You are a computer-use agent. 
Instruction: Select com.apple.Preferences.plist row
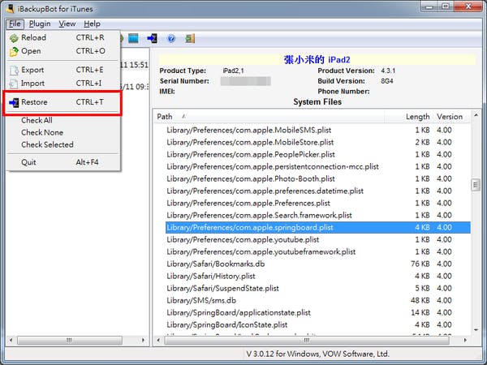pyautogui.click(x=318, y=203)
